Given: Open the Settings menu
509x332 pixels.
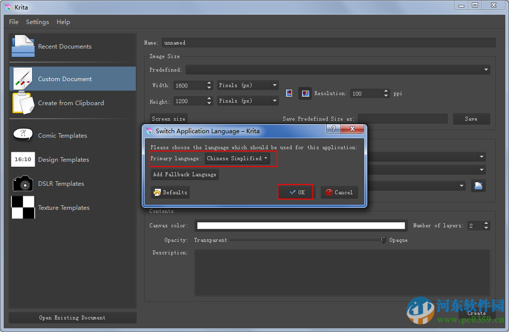Looking at the screenshot, I should pos(38,22).
